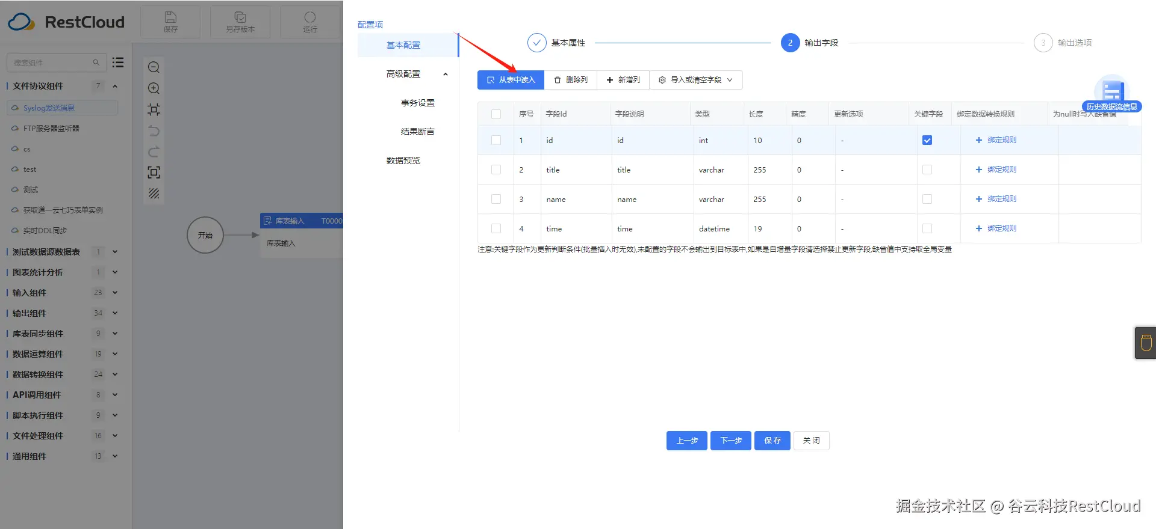Viewport: 1156px width, 529px height.
Task: Click 绑定规则 link in the time row
Action: [996, 228]
